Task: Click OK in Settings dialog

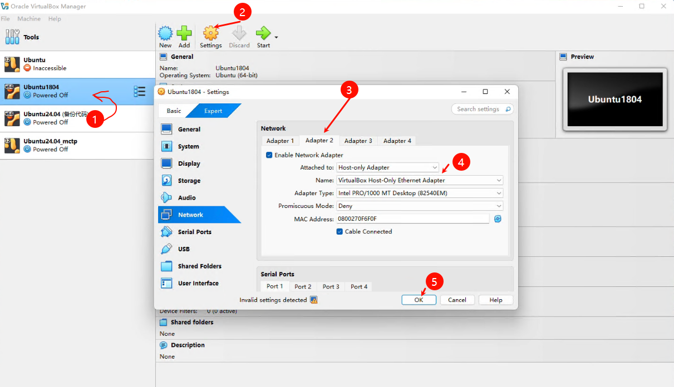Action: [419, 300]
